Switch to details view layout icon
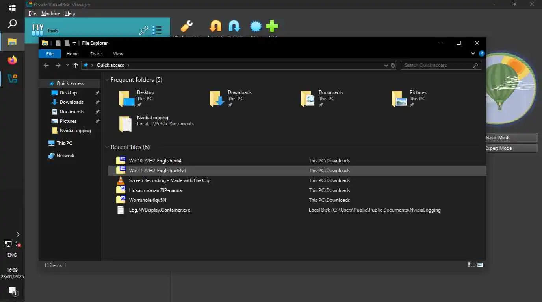Screen dimensions: 542x302 (471, 265)
